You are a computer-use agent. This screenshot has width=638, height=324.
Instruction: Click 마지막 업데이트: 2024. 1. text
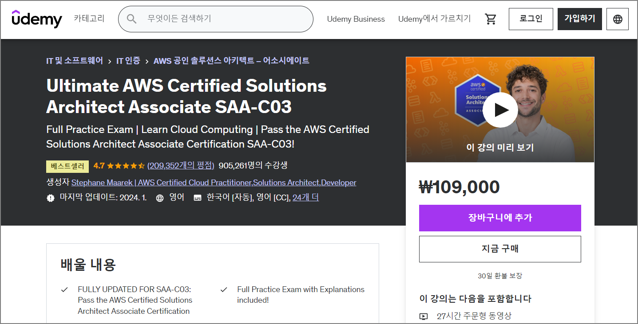click(x=103, y=198)
